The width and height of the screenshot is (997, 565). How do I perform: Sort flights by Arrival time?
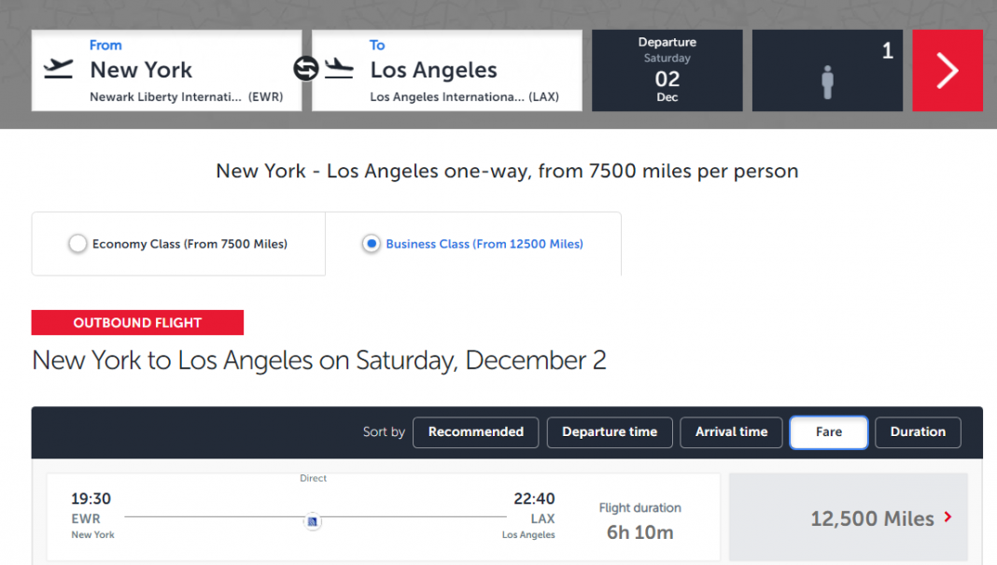click(x=731, y=431)
